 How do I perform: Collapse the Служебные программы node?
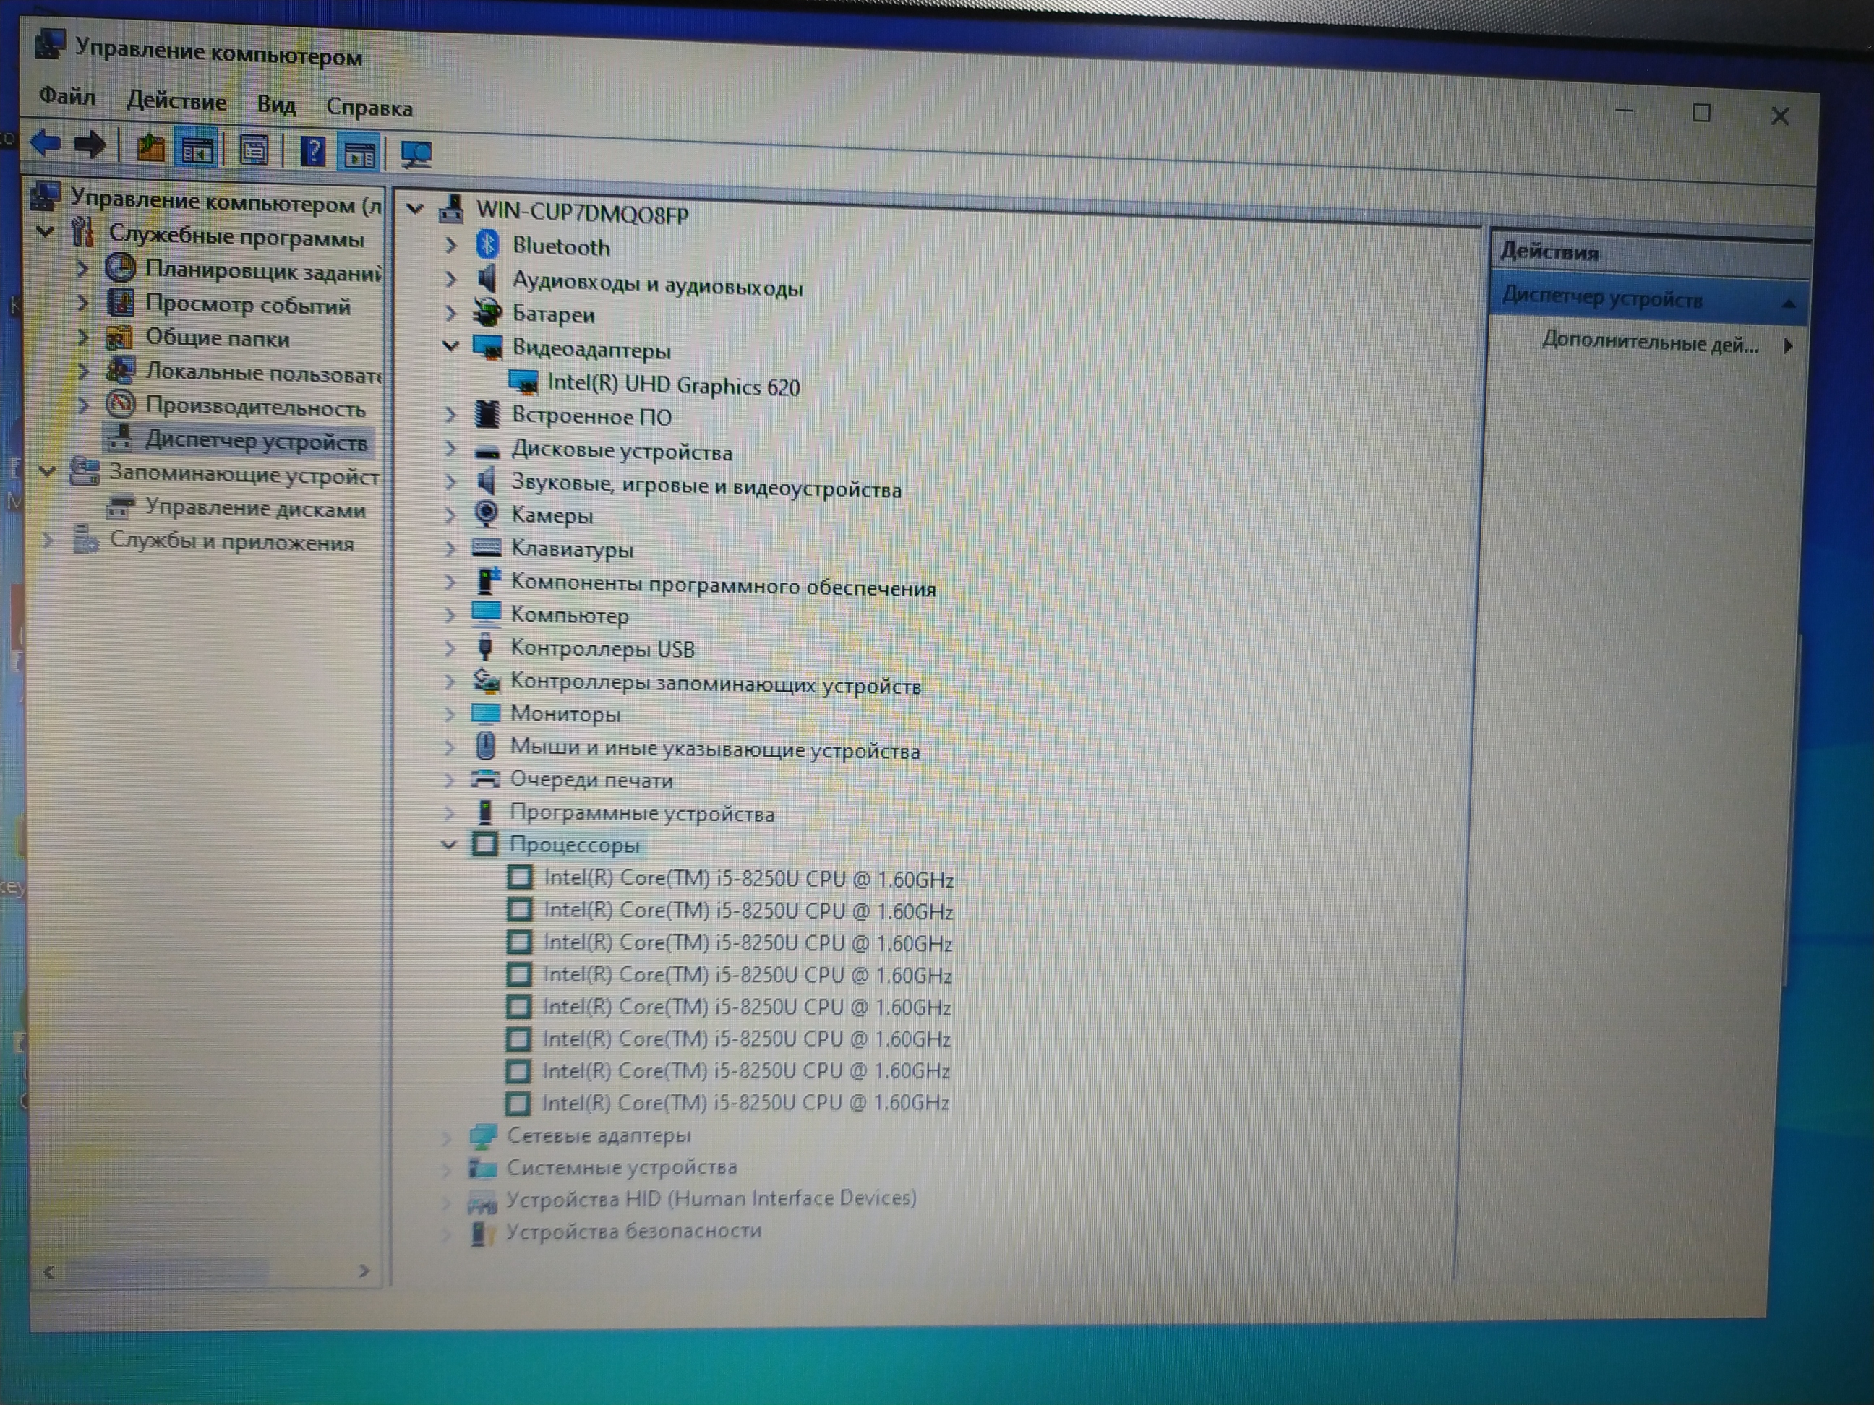pos(46,231)
